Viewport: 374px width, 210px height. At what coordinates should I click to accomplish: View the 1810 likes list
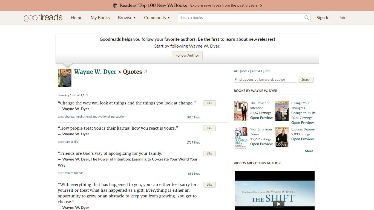[x=193, y=117]
